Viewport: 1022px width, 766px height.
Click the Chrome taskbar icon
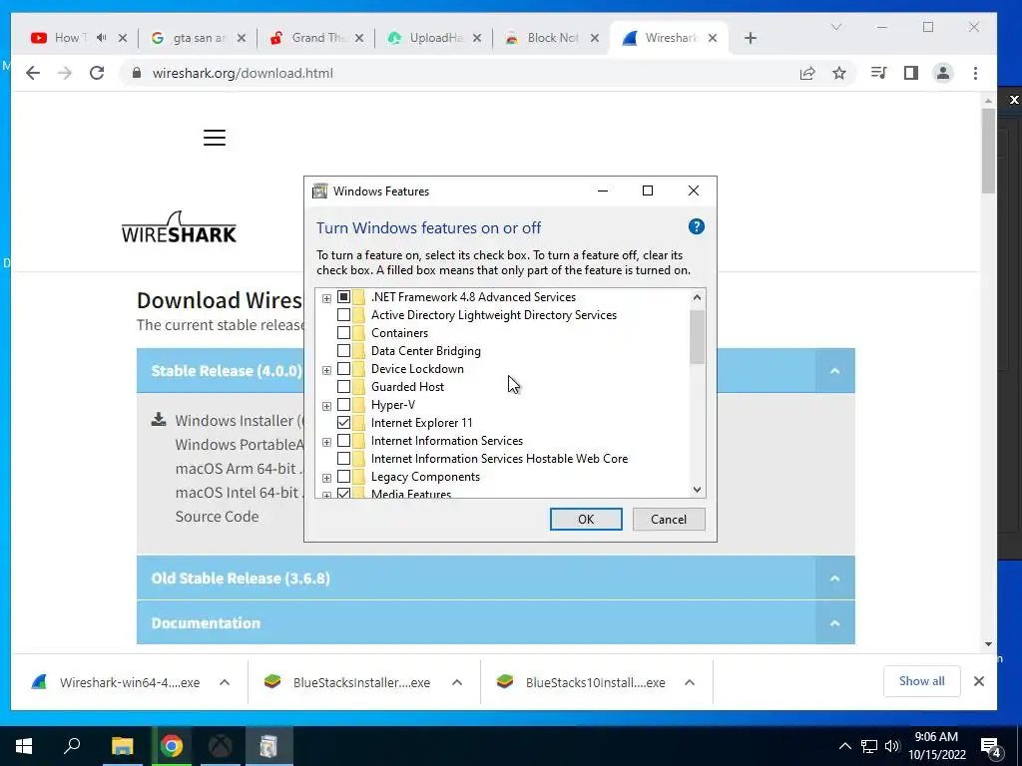(172, 746)
